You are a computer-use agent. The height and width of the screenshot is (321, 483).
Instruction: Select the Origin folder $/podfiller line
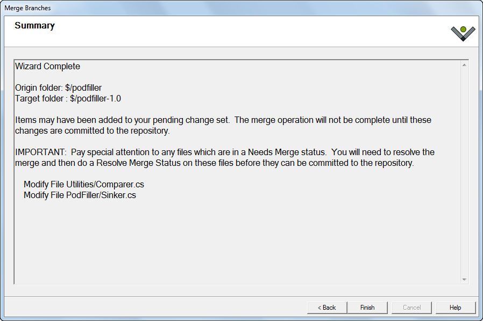(x=58, y=87)
